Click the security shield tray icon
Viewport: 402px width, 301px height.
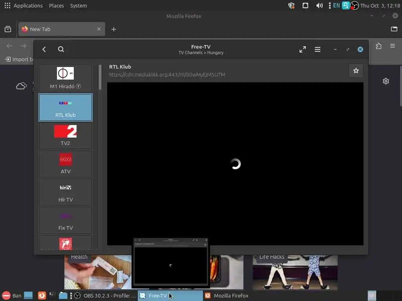291,5
